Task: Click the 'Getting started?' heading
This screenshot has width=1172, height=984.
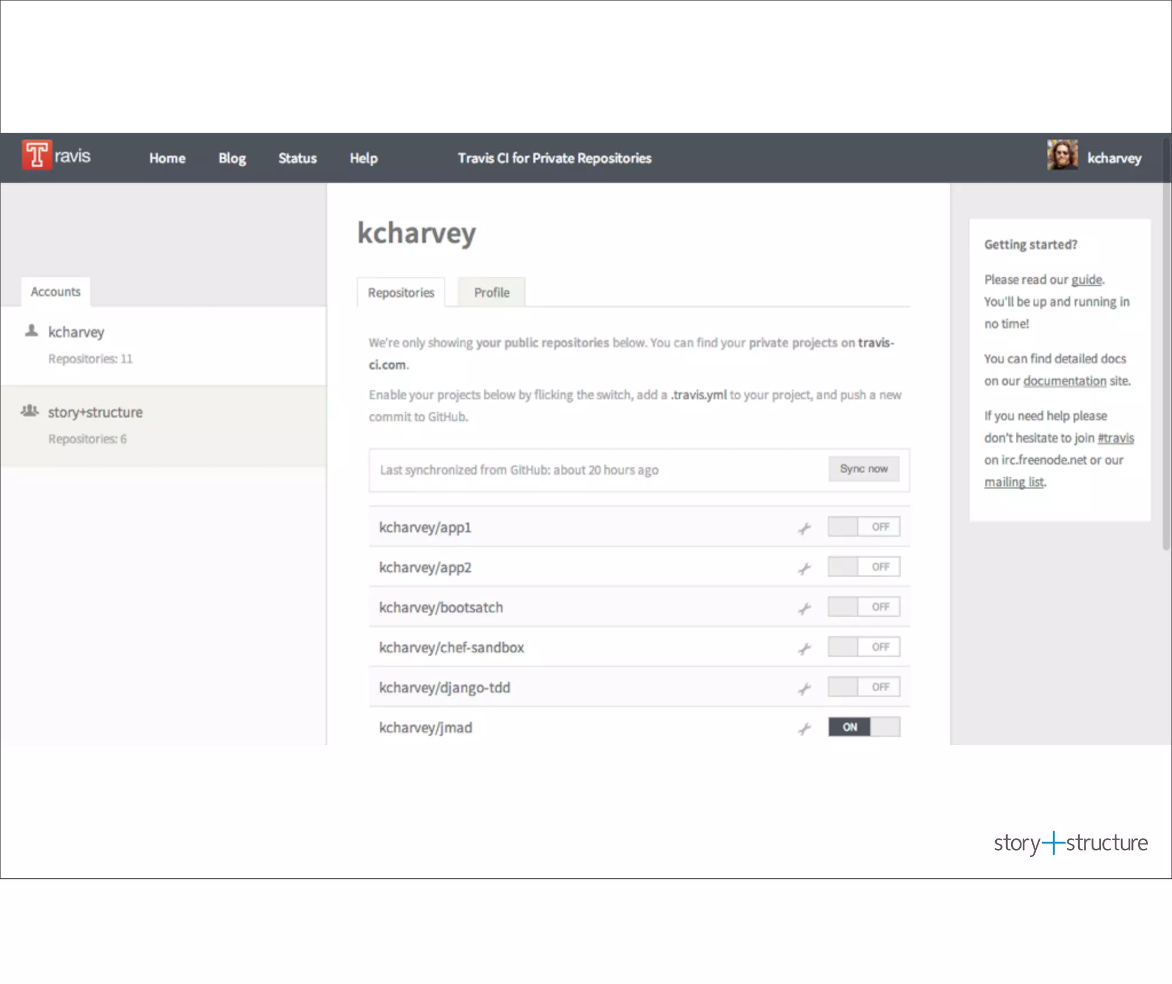Action: (x=1031, y=245)
